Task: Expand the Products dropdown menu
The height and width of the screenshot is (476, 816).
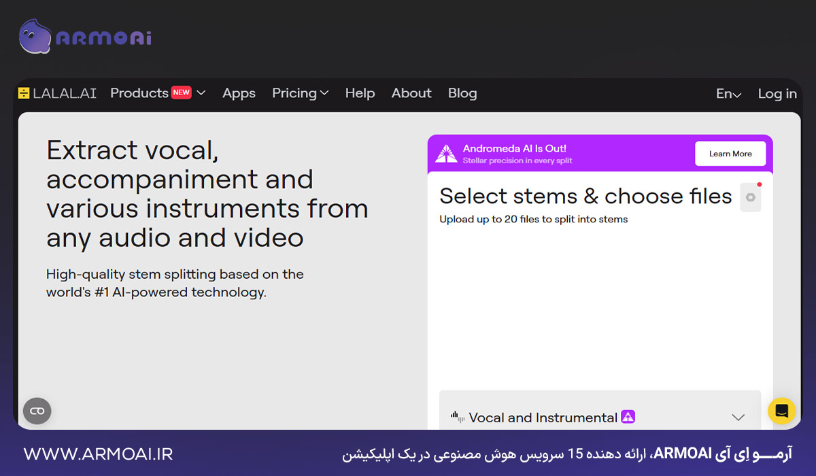Action: tap(157, 93)
